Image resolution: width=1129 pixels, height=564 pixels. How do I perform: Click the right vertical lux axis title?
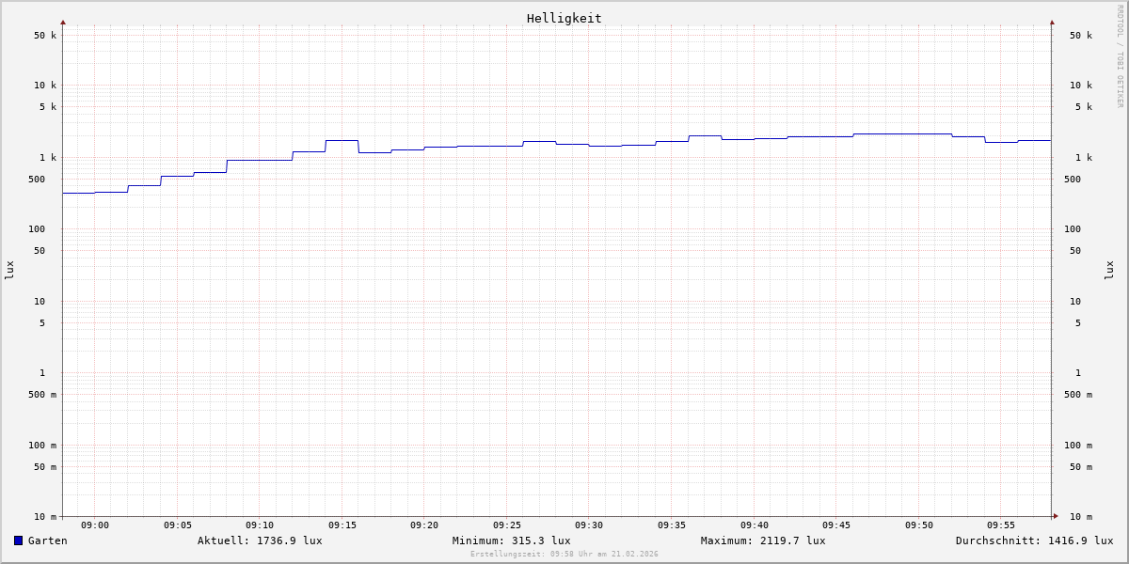pos(1109,270)
